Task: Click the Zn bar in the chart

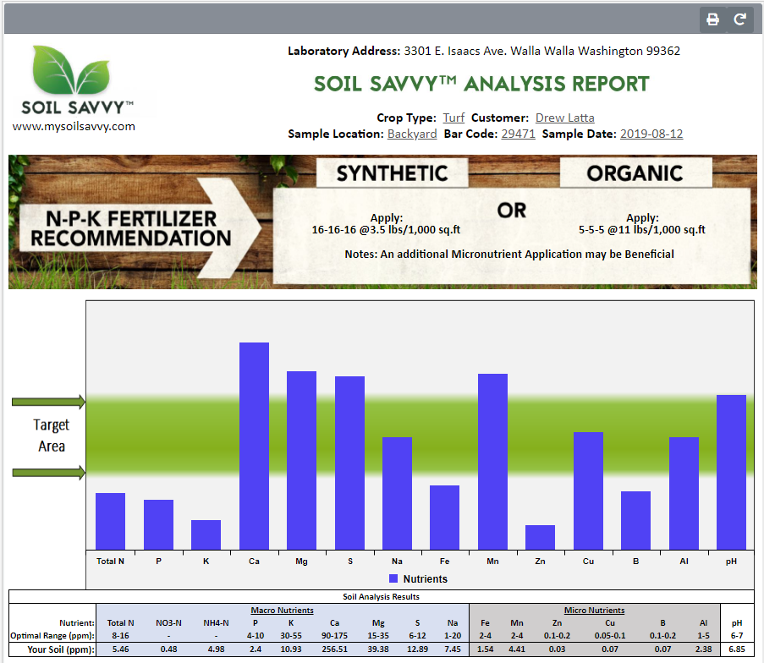Action: (540, 537)
